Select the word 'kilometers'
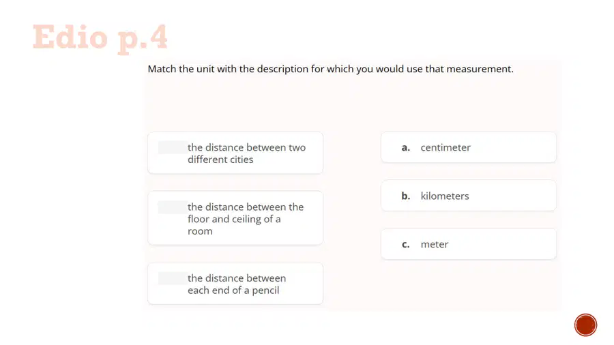The height and width of the screenshot is (345, 614). point(445,196)
